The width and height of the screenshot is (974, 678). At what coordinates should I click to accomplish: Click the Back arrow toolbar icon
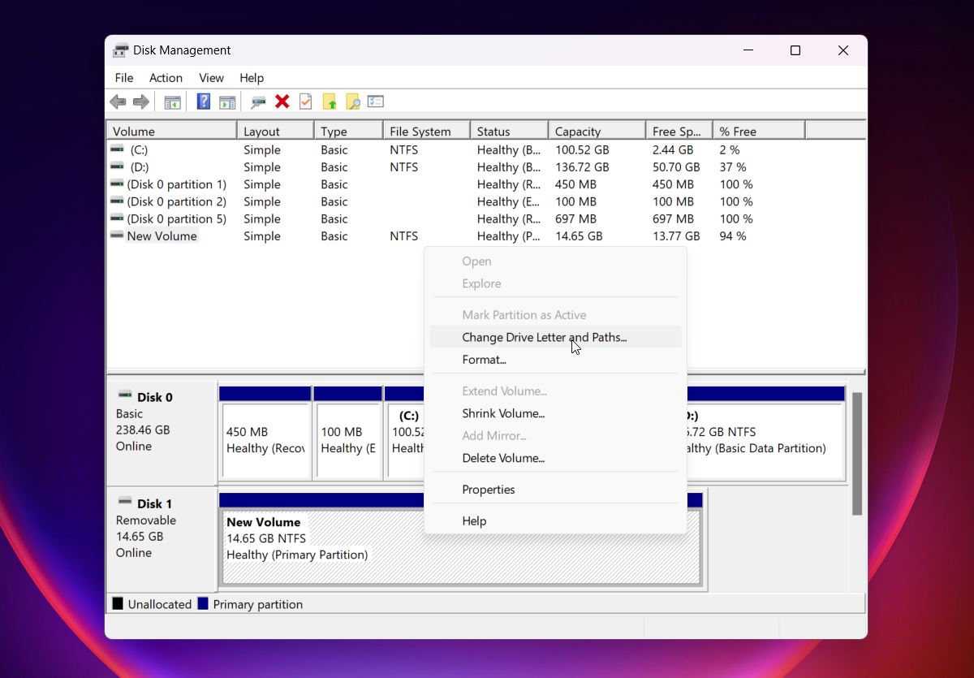119,101
